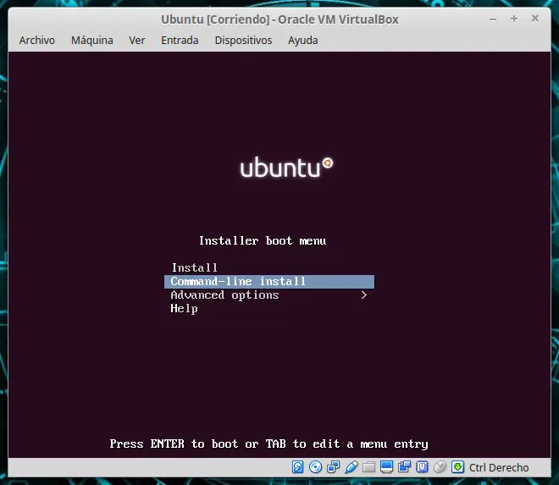Screen dimensions: 559x485
Task: Open the Máquina menu
Action: (x=92, y=41)
